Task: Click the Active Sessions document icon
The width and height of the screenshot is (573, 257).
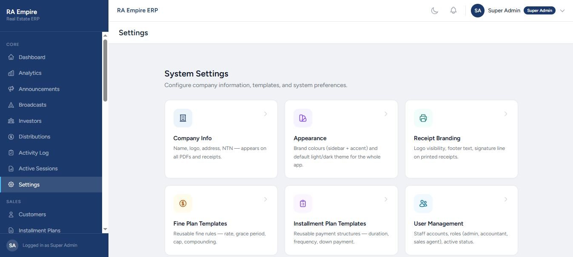Action: tap(11, 169)
